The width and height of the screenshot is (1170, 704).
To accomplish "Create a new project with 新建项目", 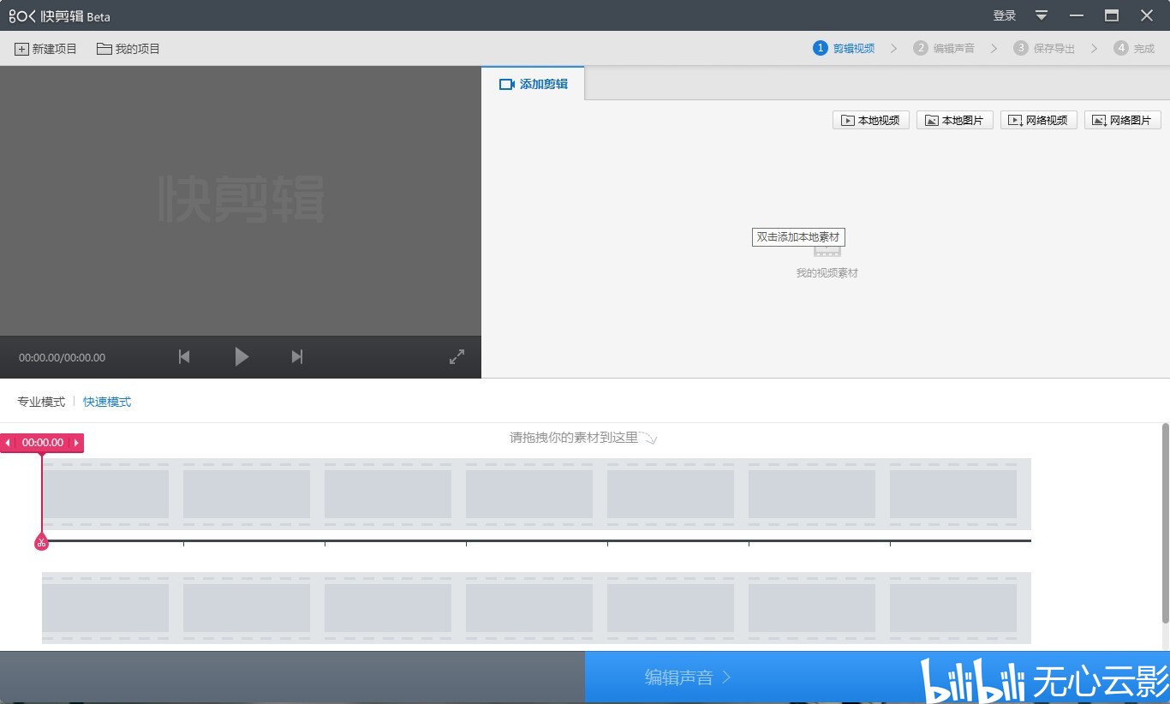I will 45,49.
